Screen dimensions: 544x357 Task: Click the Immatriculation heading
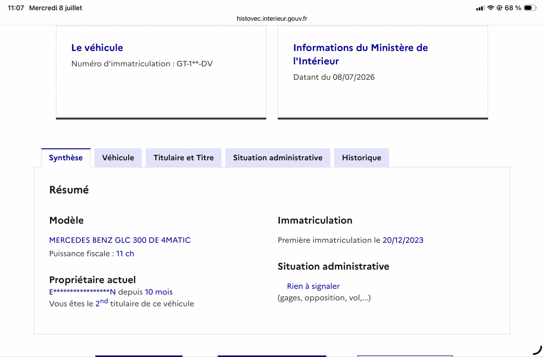315,221
